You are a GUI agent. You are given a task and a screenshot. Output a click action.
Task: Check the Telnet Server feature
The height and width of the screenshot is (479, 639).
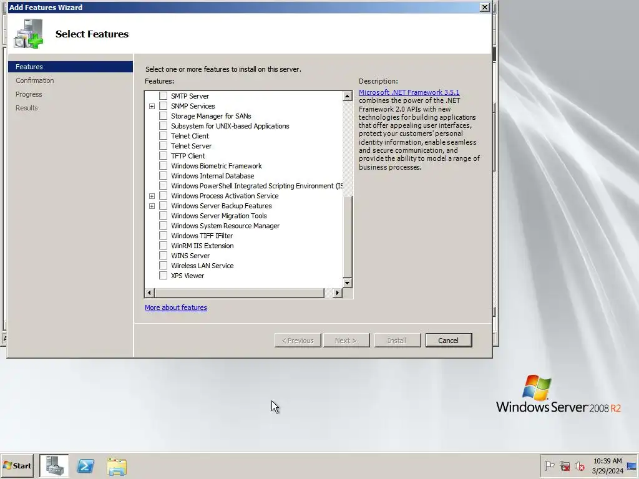(x=163, y=146)
